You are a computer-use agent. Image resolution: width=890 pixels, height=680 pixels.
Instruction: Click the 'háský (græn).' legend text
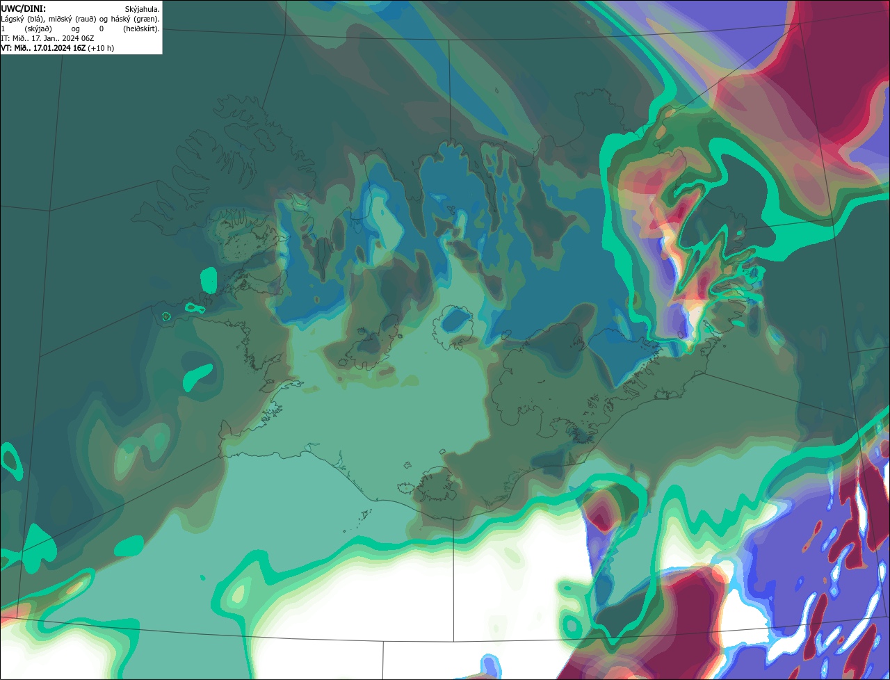tap(135, 19)
